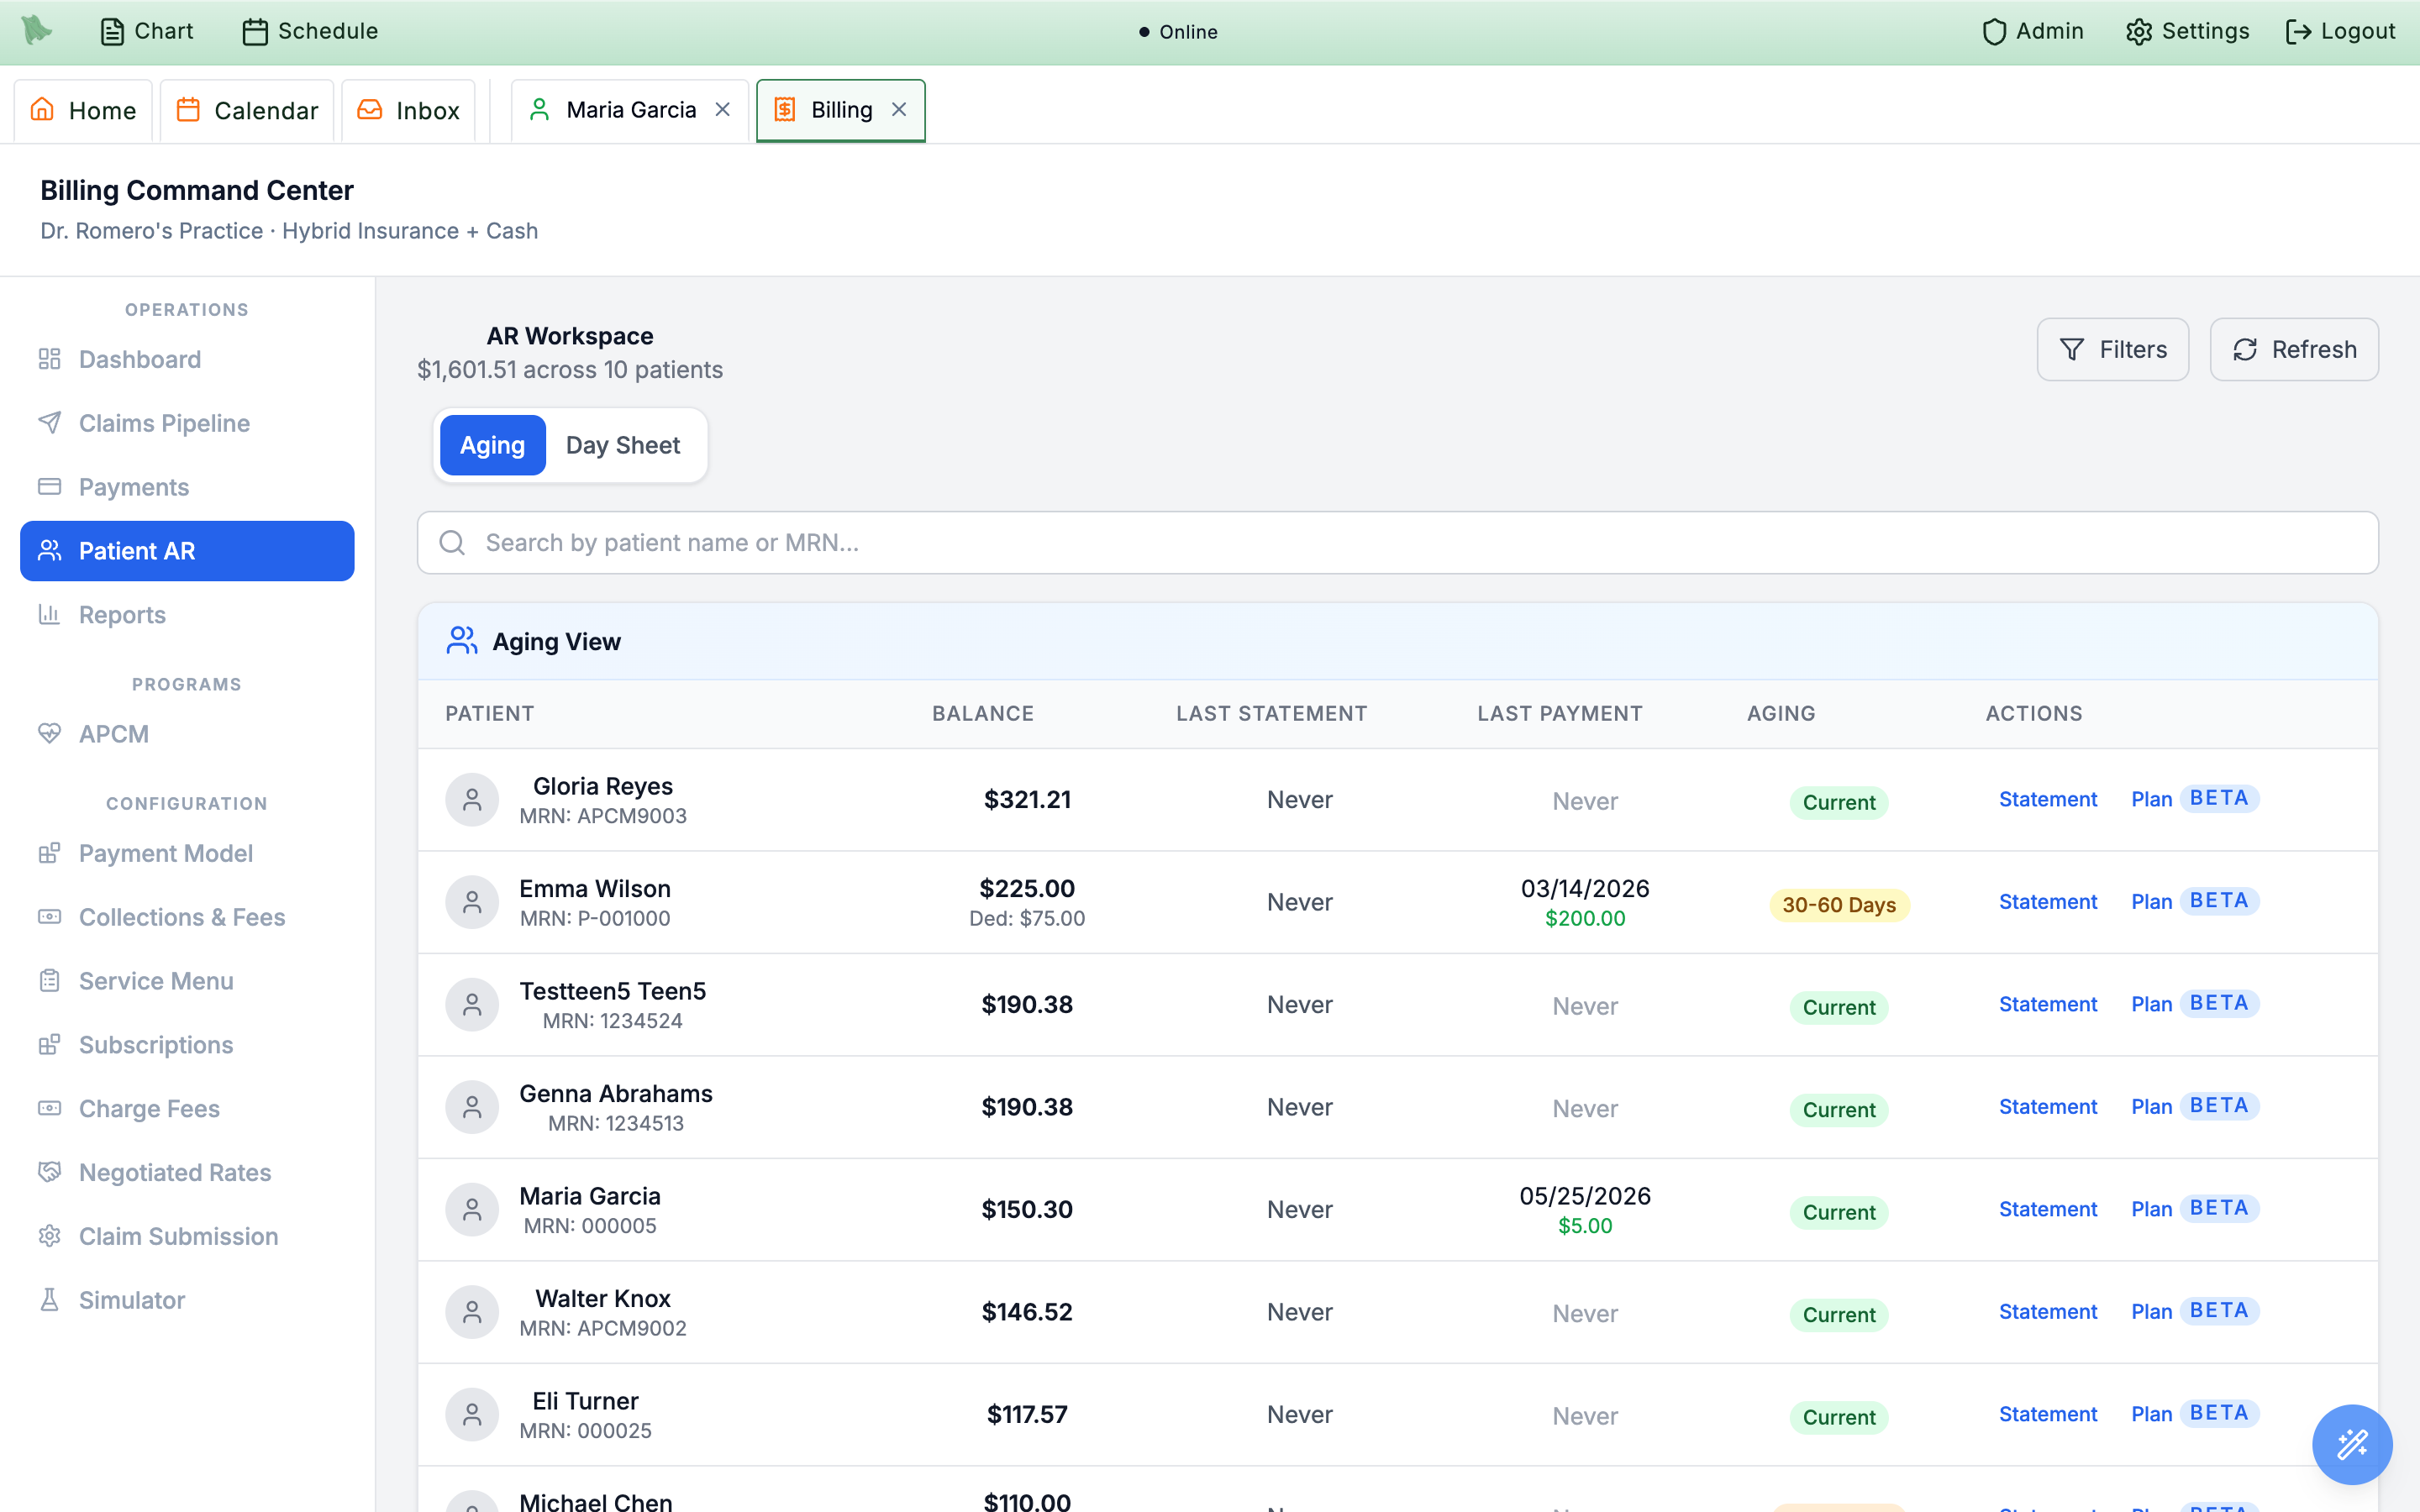This screenshot has height=1512, width=2420.
Task: Open the magic wand assistant button
Action: click(2352, 1444)
